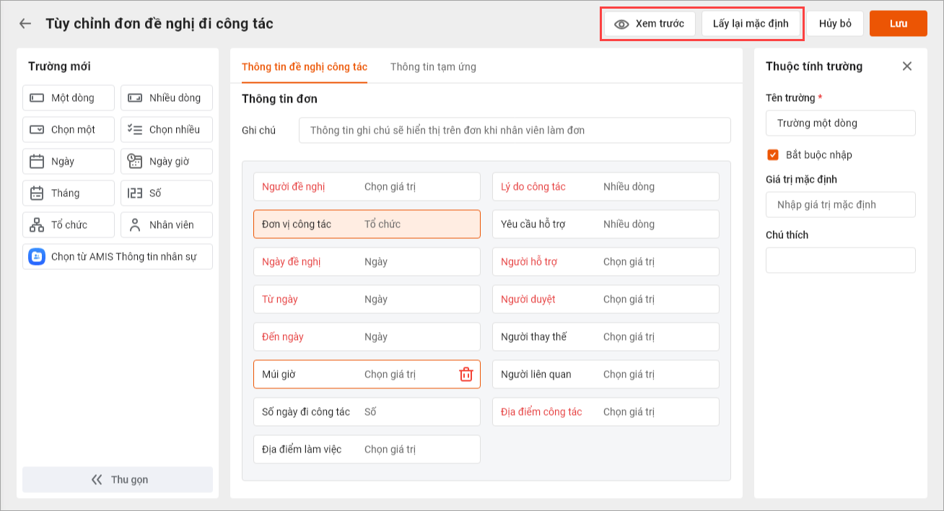Click the back arrow icon
This screenshot has height=511, width=944.
click(x=25, y=24)
